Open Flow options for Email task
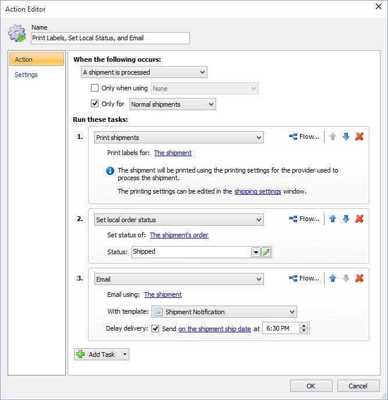 point(304,278)
